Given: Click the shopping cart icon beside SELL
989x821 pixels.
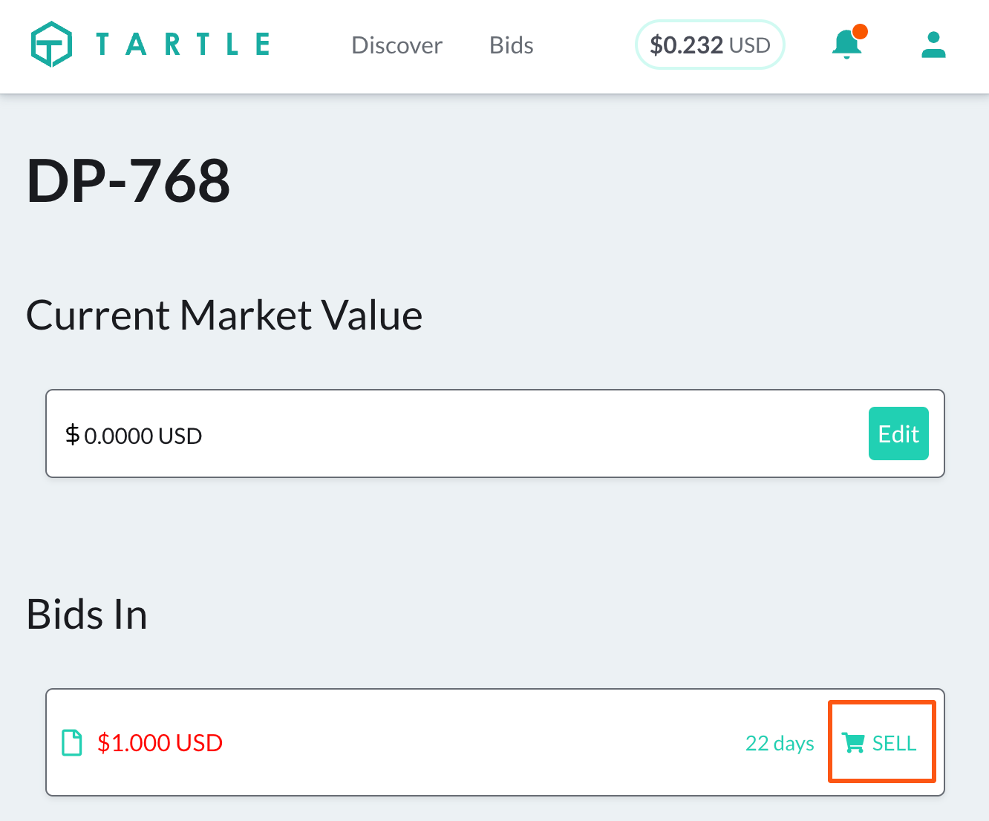Looking at the screenshot, I should point(853,743).
